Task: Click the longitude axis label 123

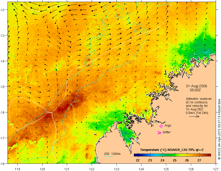Action: (x=117, y=169)
